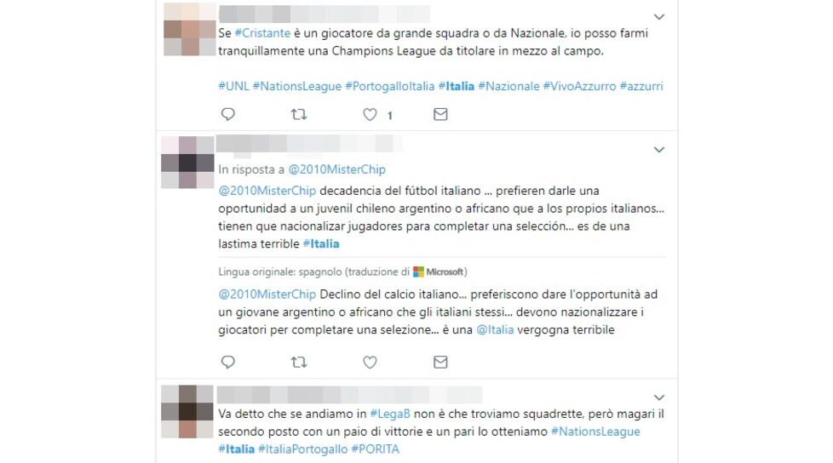Retweet the Spanish decadencia tweet
Viewport: 833px width, 463px height.
299,362
